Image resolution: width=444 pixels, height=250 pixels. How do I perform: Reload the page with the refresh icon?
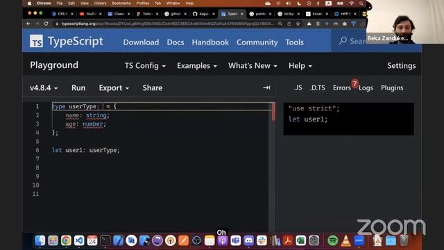(46, 24)
